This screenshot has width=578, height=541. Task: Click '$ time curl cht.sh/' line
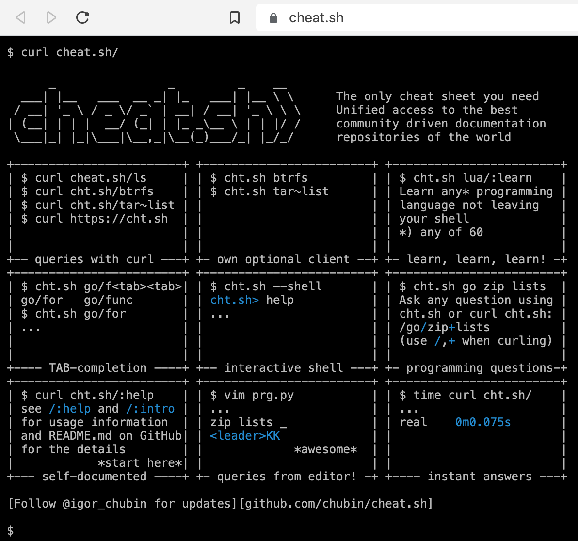coord(466,395)
